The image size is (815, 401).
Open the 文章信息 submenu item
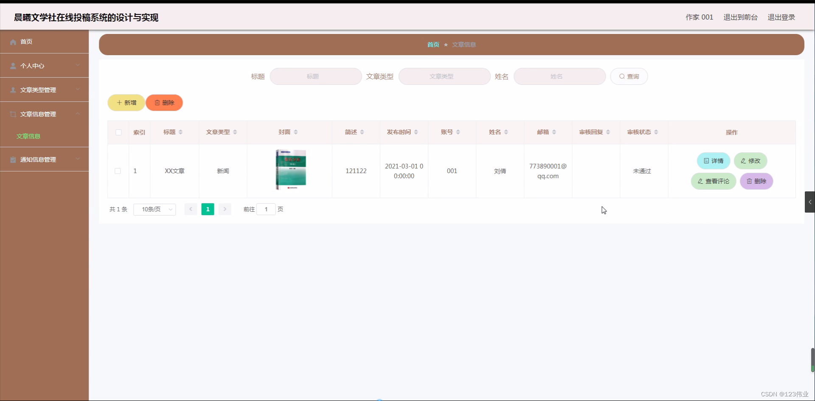(x=28, y=136)
